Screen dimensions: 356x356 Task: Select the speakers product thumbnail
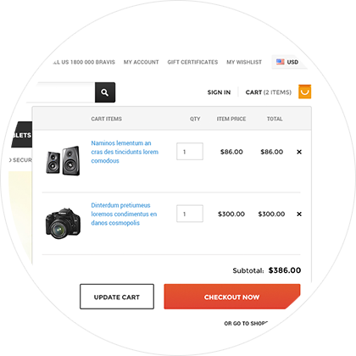point(63,161)
